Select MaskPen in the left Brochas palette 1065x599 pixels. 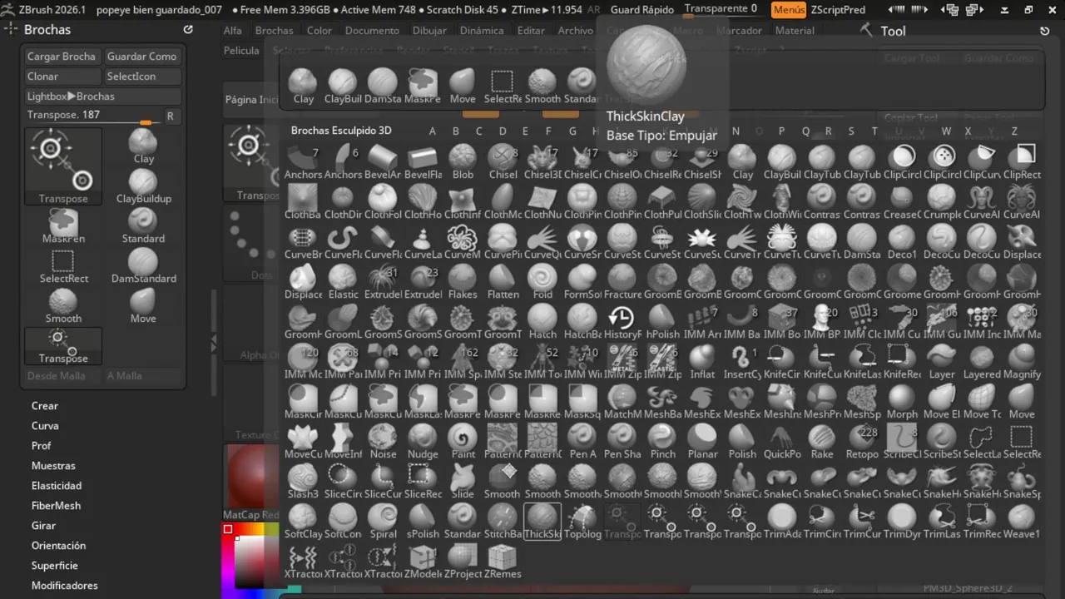pos(63,226)
